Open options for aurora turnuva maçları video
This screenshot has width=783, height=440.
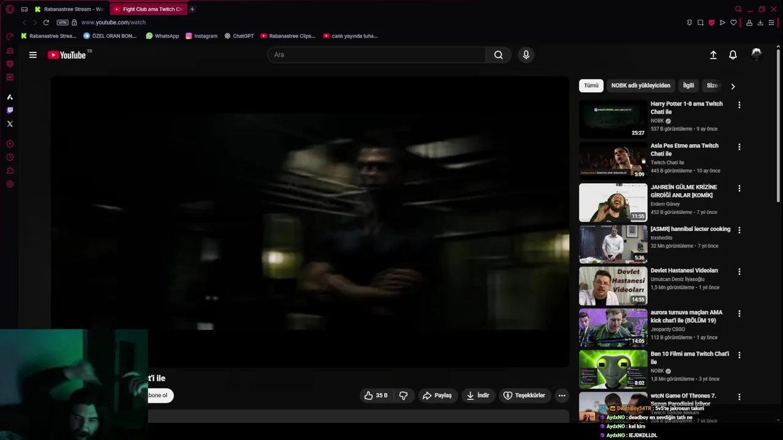[739, 313]
